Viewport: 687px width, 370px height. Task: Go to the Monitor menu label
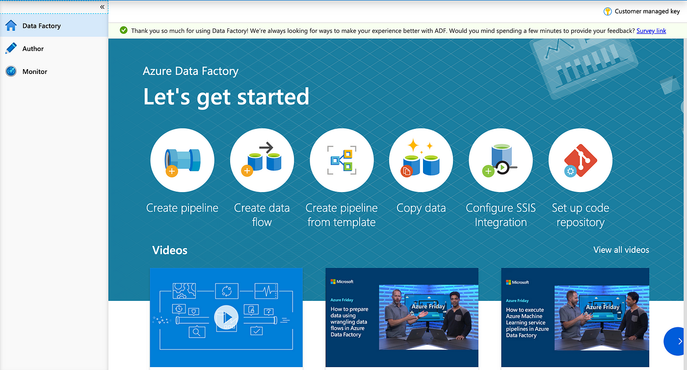[35, 72]
